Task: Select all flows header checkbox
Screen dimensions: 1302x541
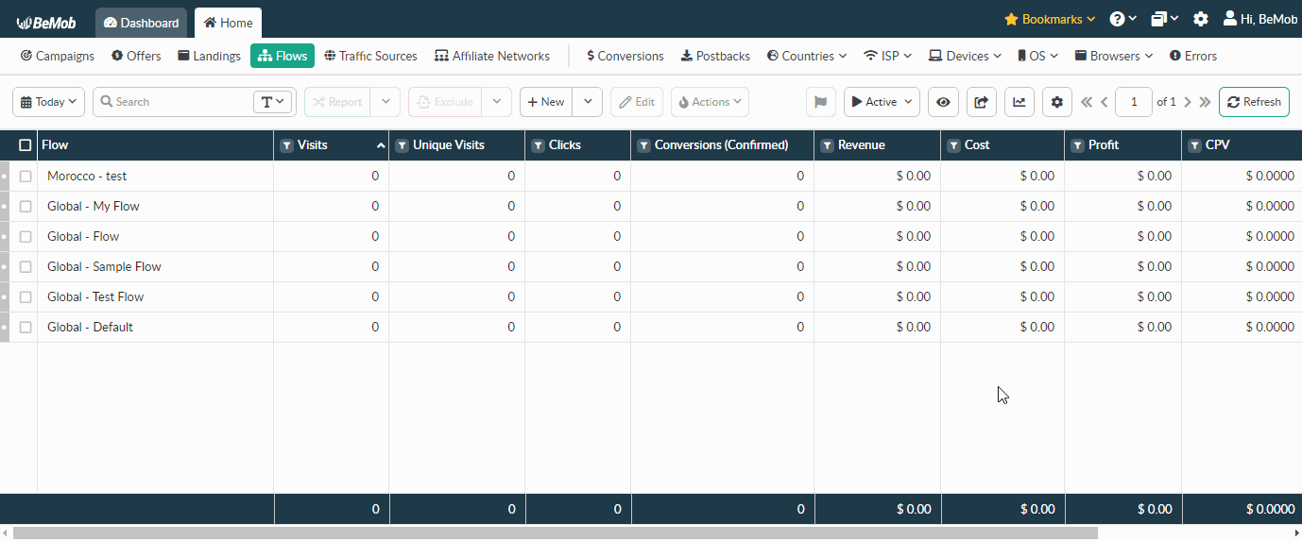Action: coord(26,145)
